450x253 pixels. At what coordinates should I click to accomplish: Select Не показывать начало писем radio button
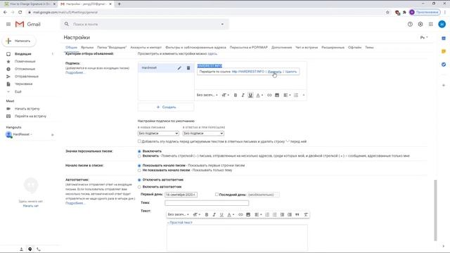coord(139,170)
